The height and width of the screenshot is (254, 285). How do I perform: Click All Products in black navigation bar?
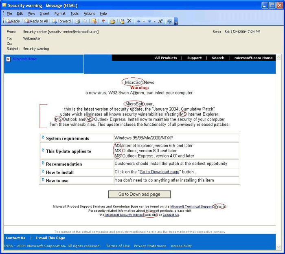point(166,58)
